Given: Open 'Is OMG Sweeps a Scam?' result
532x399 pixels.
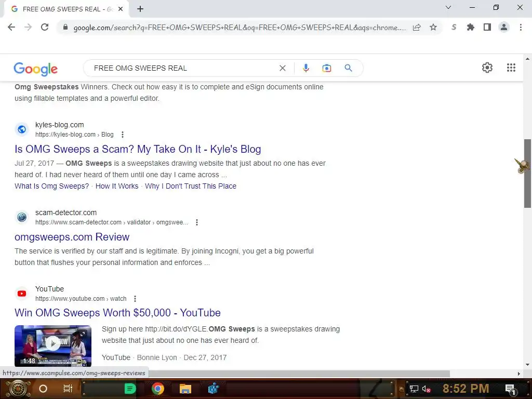Looking at the screenshot, I should coord(138,149).
